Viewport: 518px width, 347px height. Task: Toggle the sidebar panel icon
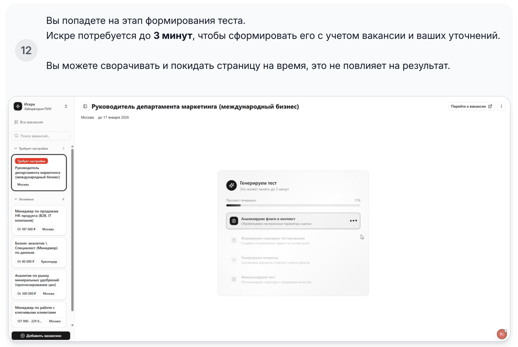[85, 107]
